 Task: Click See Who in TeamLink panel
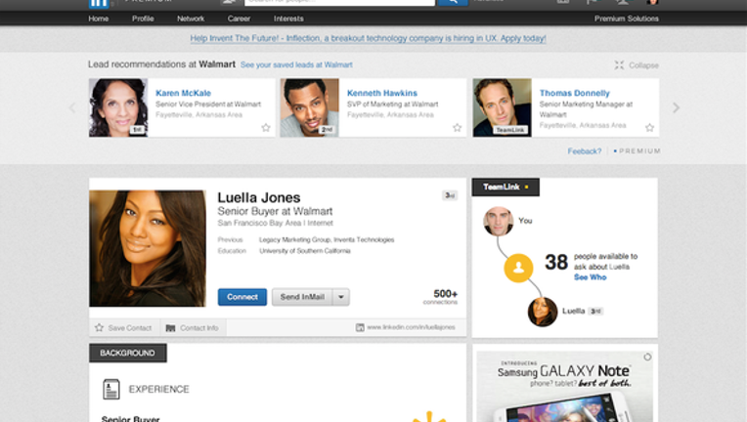pyautogui.click(x=591, y=276)
